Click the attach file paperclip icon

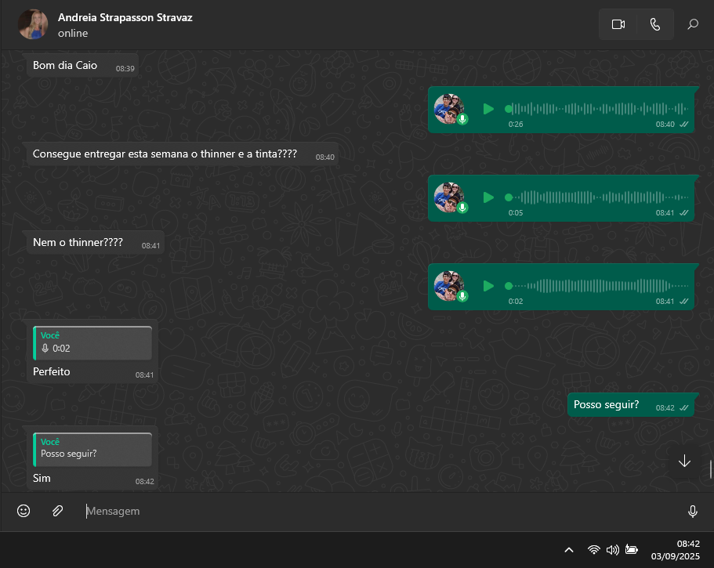(x=57, y=511)
